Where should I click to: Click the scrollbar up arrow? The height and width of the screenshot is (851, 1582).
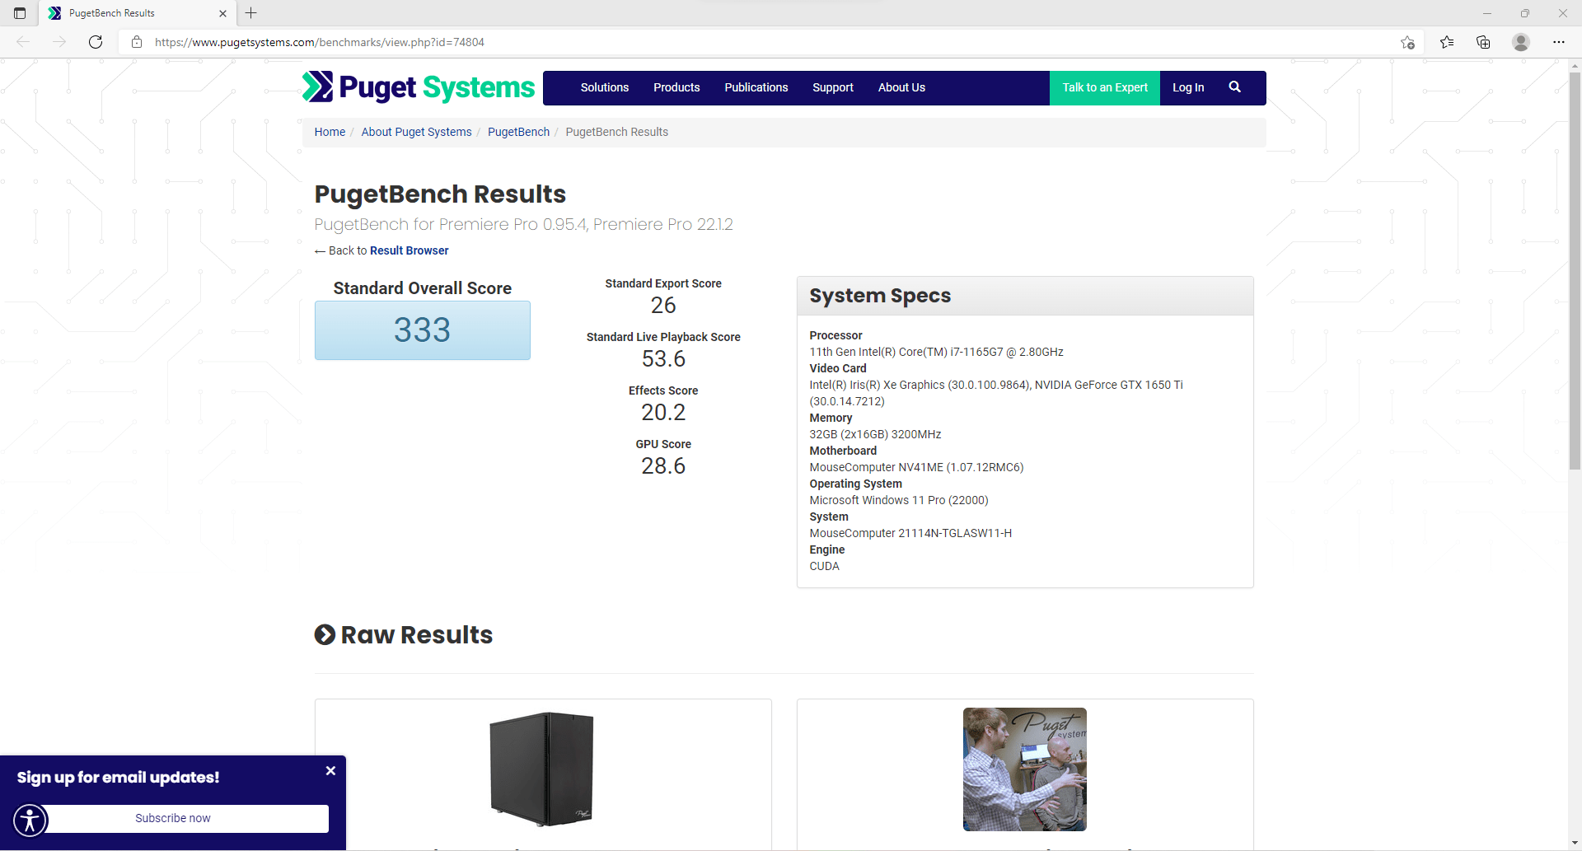[1575, 65]
